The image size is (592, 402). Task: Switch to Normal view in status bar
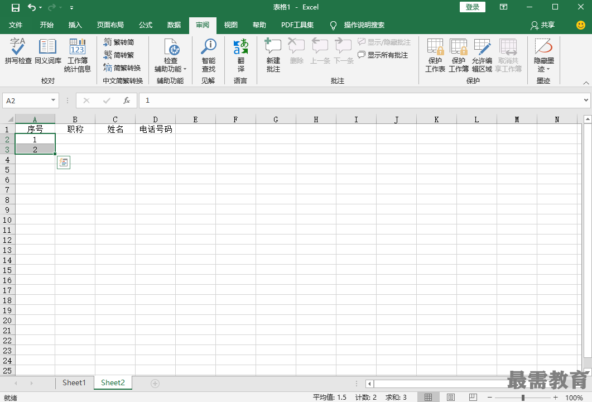(x=428, y=397)
